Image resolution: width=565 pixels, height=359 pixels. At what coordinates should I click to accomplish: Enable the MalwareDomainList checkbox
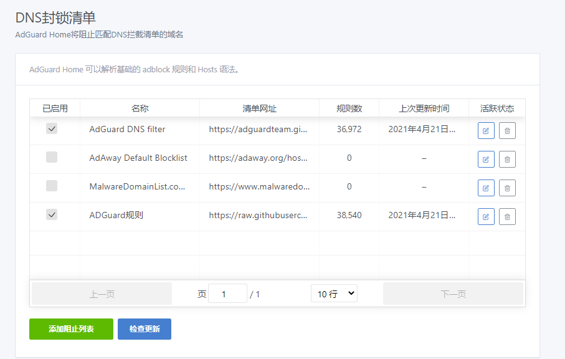coord(52,186)
